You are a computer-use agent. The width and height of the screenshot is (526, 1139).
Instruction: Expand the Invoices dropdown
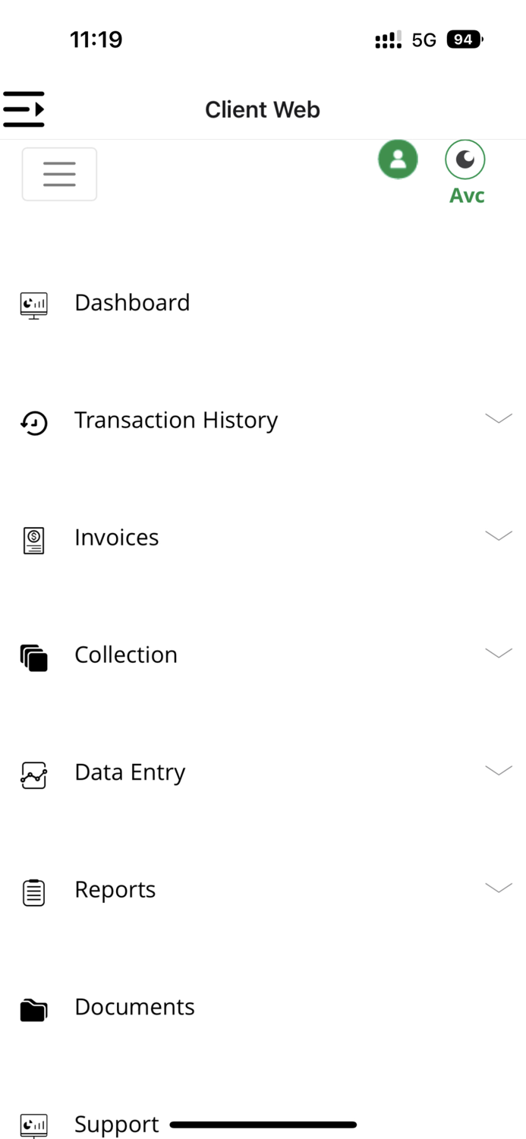tap(499, 536)
